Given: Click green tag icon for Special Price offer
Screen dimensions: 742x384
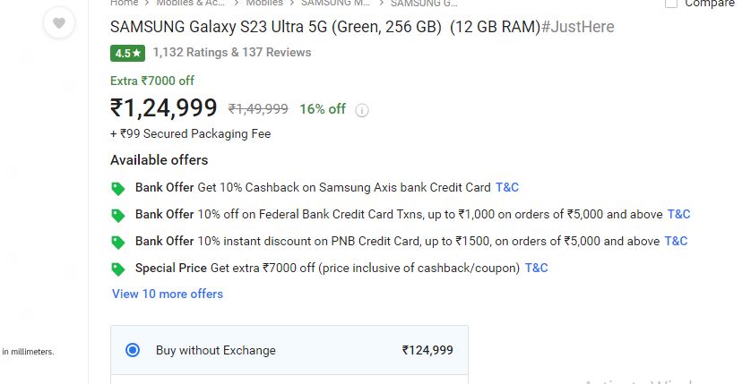Looking at the screenshot, I should coord(117,269).
